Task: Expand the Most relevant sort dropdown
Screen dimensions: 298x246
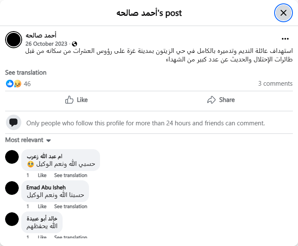Action: pyautogui.click(x=28, y=140)
